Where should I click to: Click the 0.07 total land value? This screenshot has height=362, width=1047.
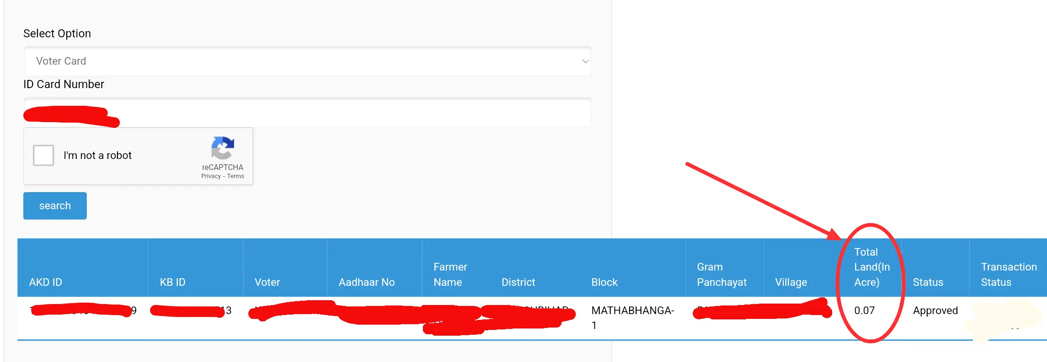(x=864, y=310)
